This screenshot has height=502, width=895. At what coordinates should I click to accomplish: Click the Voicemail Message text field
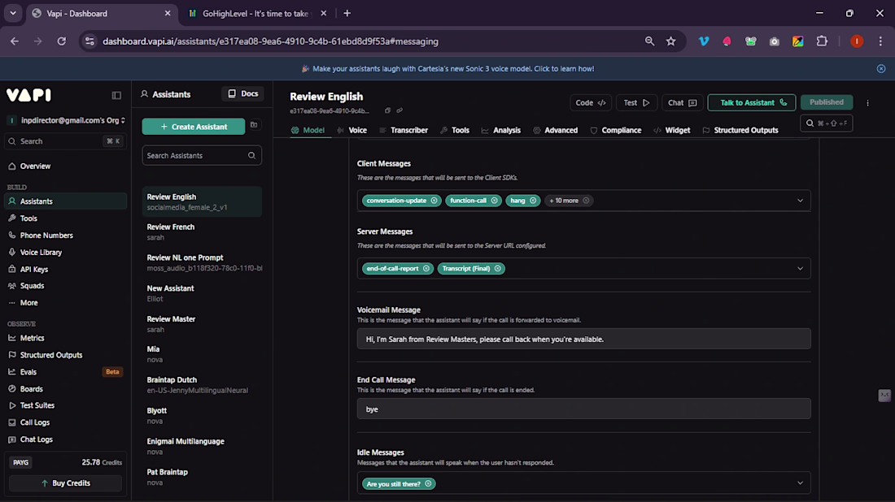click(584, 339)
